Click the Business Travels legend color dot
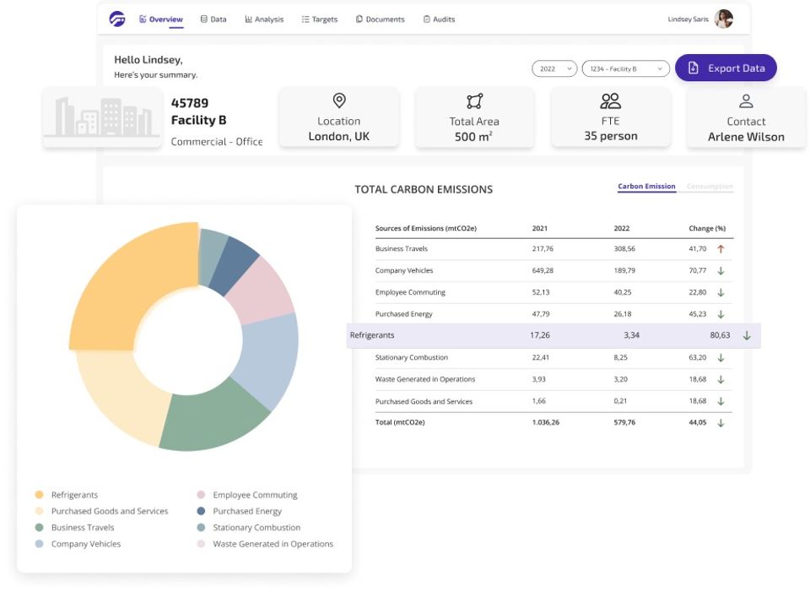The image size is (810, 592). coord(40,527)
